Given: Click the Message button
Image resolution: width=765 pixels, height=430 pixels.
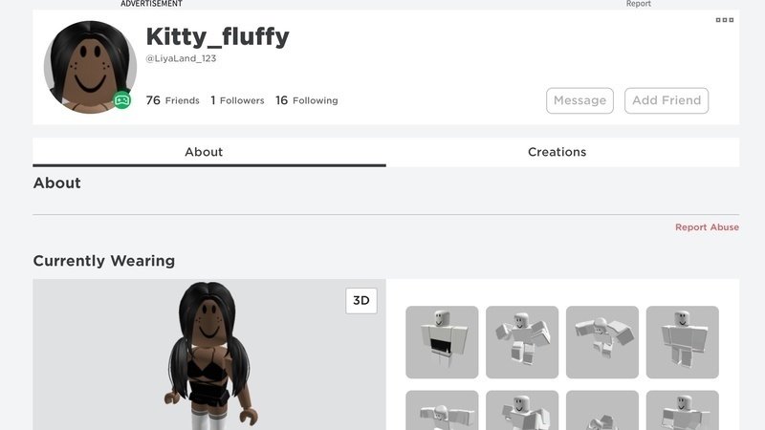Looking at the screenshot, I should (x=579, y=100).
